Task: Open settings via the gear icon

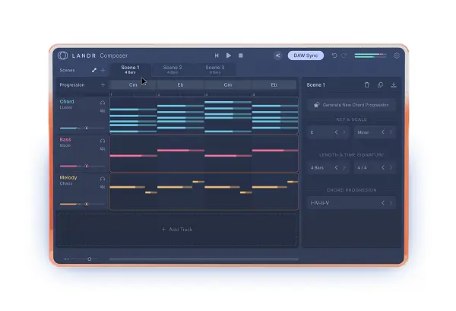Action: coord(397,56)
